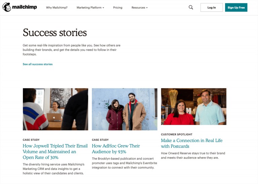Click the Log In button
258x184 pixels.
212,7
